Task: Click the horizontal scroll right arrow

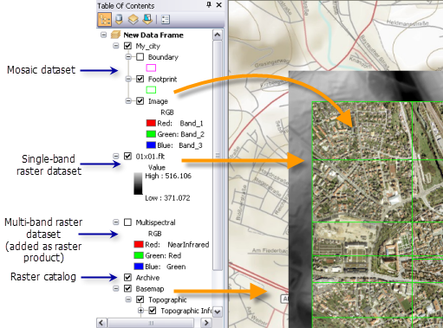Action: click(x=206, y=322)
